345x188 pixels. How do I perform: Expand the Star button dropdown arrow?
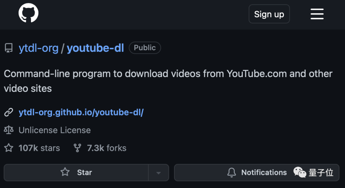pyautogui.click(x=159, y=172)
